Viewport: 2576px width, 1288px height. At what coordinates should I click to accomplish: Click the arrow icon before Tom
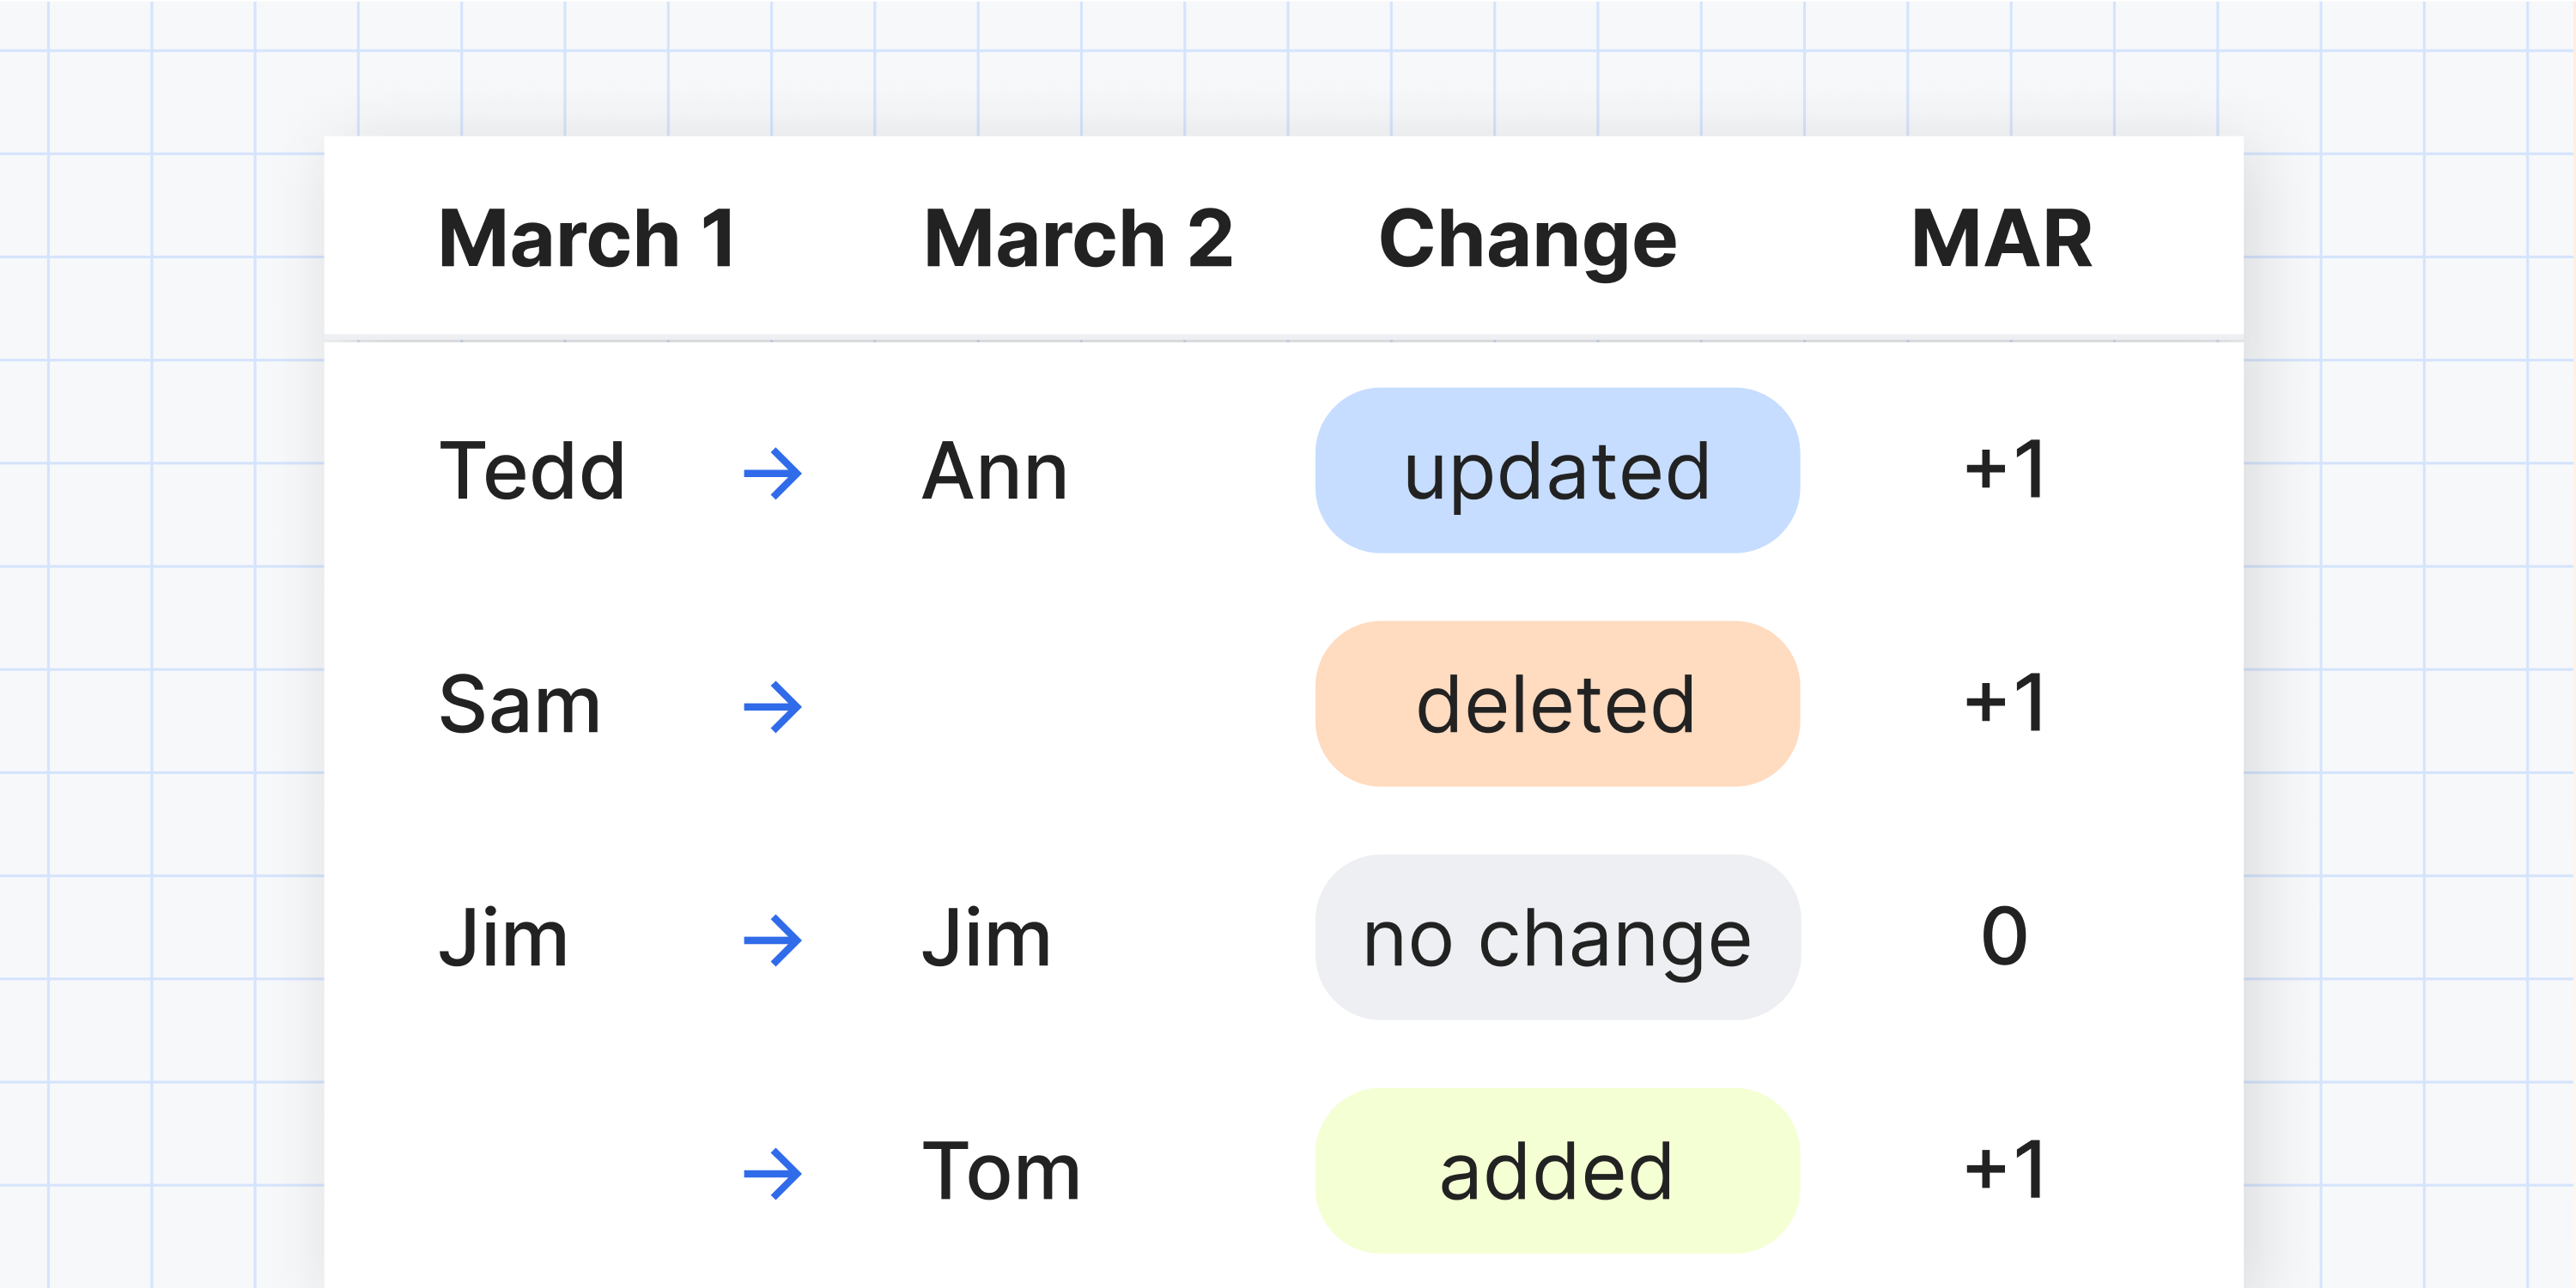(773, 1174)
